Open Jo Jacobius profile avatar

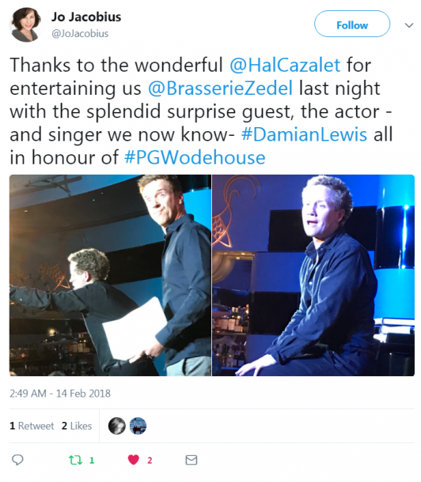(x=25, y=24)
